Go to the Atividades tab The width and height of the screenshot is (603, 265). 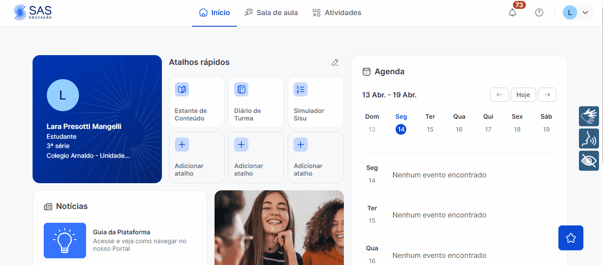337,12
